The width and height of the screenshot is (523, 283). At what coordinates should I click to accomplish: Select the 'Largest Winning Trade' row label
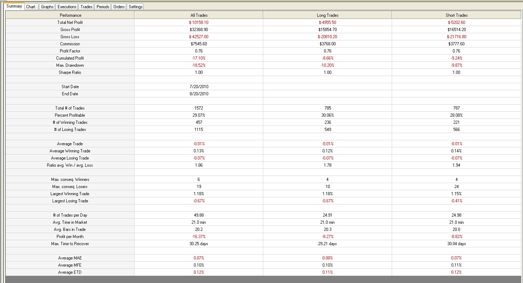tap(70, 194)
